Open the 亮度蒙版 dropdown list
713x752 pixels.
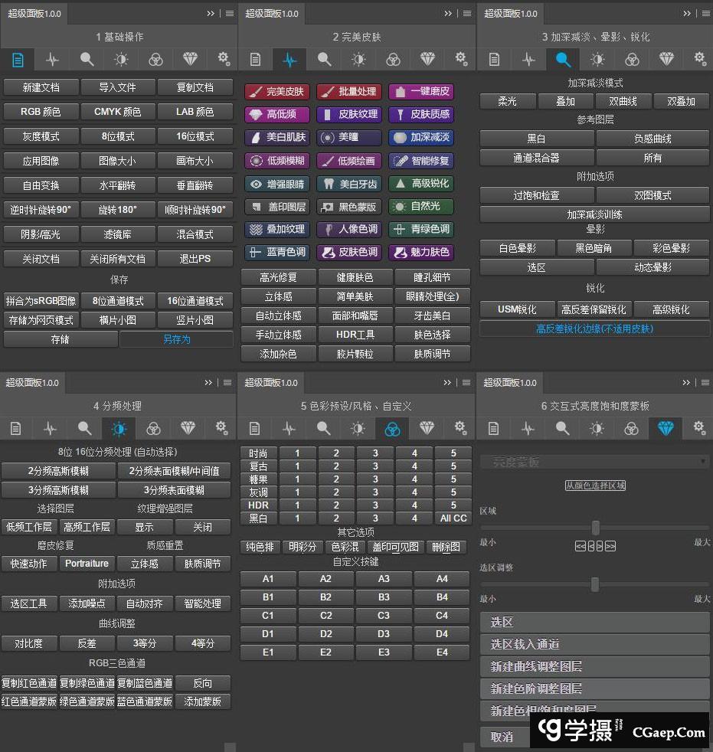click(594, 462)
